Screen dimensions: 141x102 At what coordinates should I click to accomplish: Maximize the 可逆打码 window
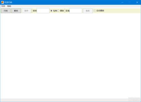click(130, 2)
